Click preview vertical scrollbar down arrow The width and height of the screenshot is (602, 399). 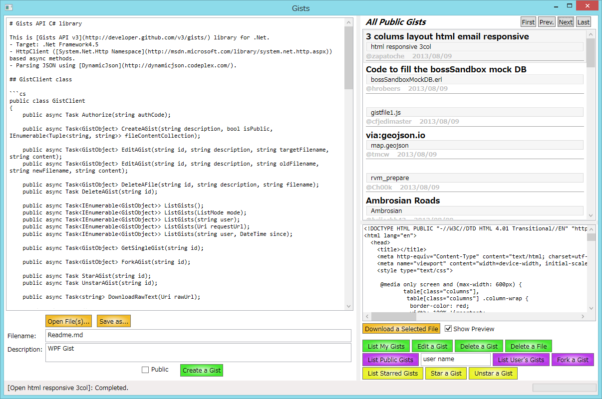[x=591, y=308]
